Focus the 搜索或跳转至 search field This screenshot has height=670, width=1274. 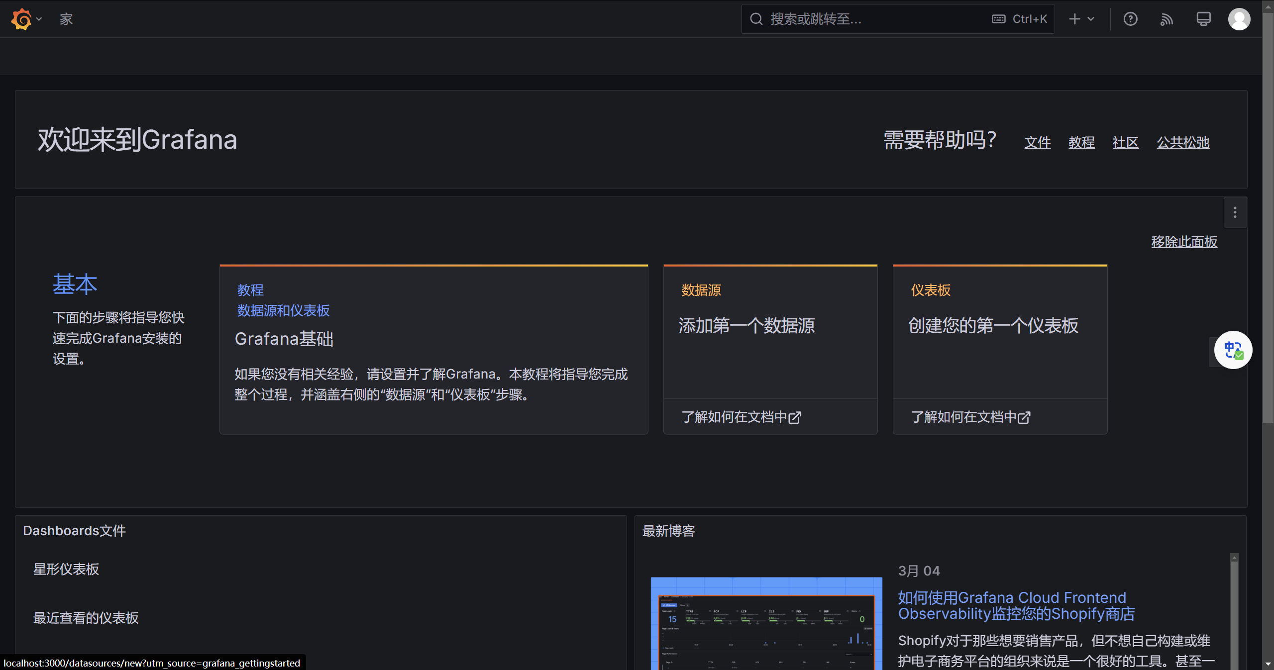coord(898,19)
